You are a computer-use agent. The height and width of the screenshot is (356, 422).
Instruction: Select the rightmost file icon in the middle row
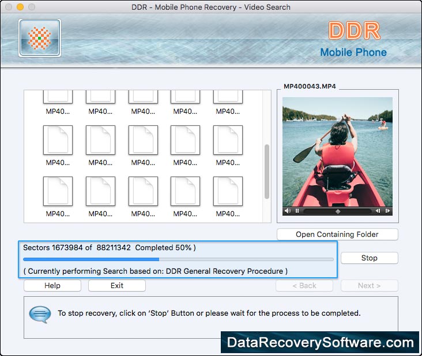coord(228,140)
